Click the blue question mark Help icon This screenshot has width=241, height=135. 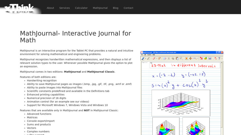[219, 58]
